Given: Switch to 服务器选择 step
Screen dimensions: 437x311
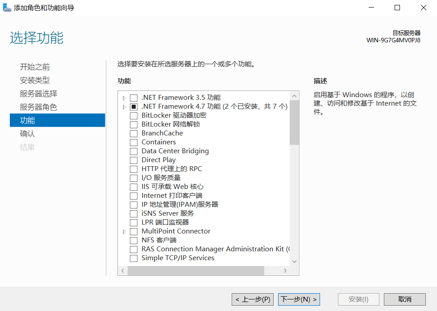Looking at the screenshot, I should [x=38, y=94].
